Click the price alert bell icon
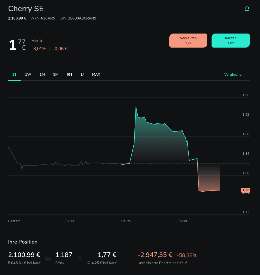The width and height of the screenshot is (260, 275). pyautogui.click(x=247, y=9)
